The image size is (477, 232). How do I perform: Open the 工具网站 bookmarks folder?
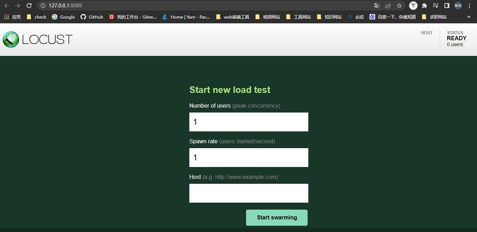(x=298, y=17)
